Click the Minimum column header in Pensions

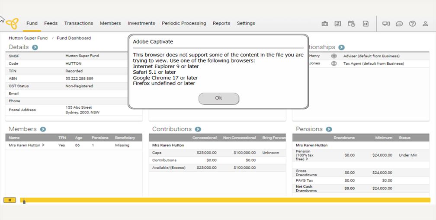[x=384, y=138]
